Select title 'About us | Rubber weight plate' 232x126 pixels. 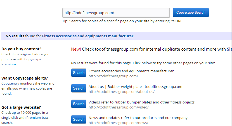point(135,87)
